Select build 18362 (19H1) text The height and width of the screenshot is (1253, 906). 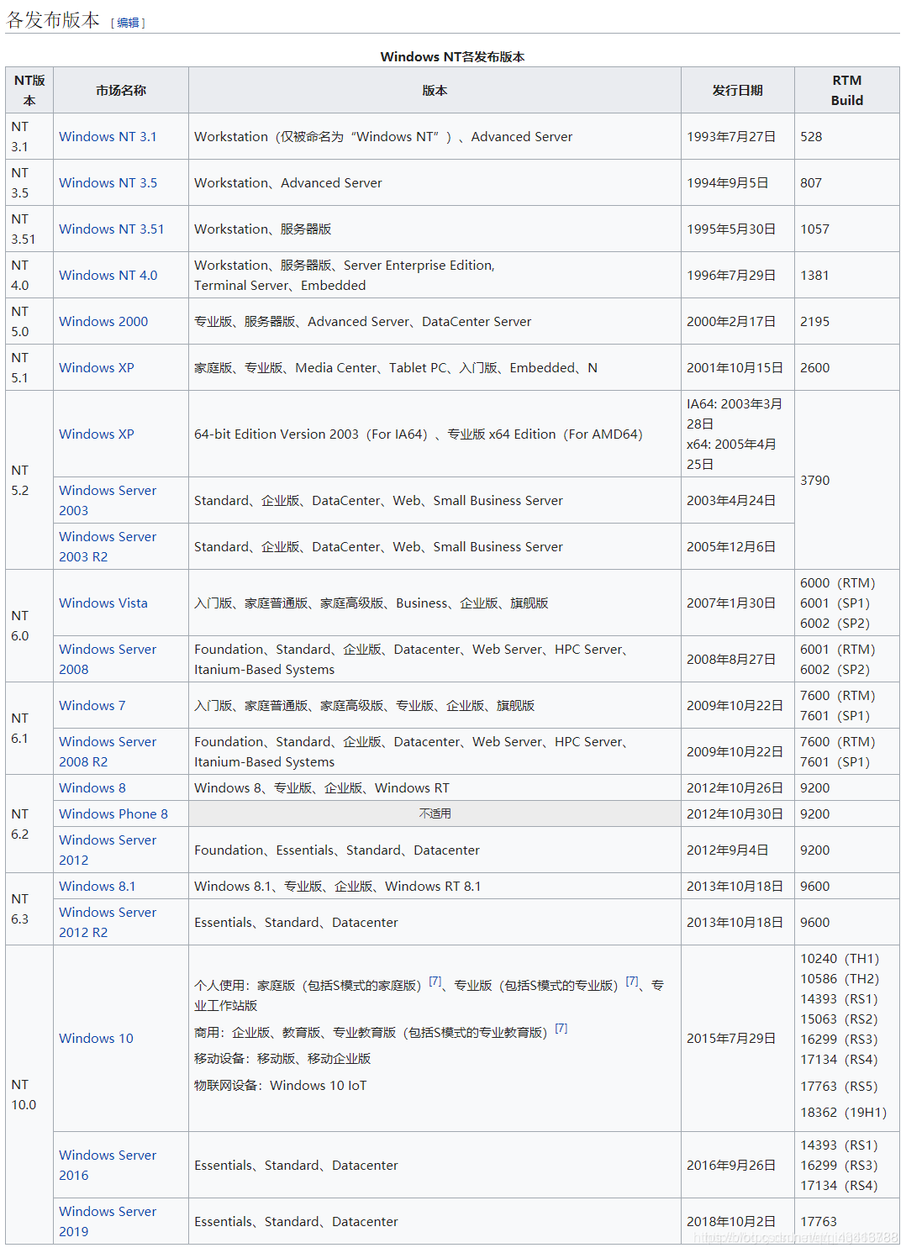point(843,1113)
